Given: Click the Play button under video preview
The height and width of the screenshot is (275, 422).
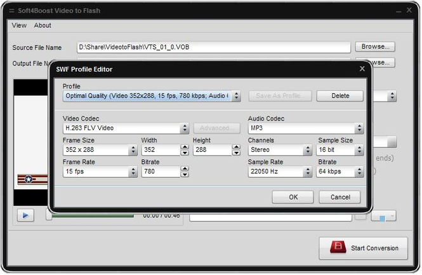Looking at the screenshot, I should point(25,215).
